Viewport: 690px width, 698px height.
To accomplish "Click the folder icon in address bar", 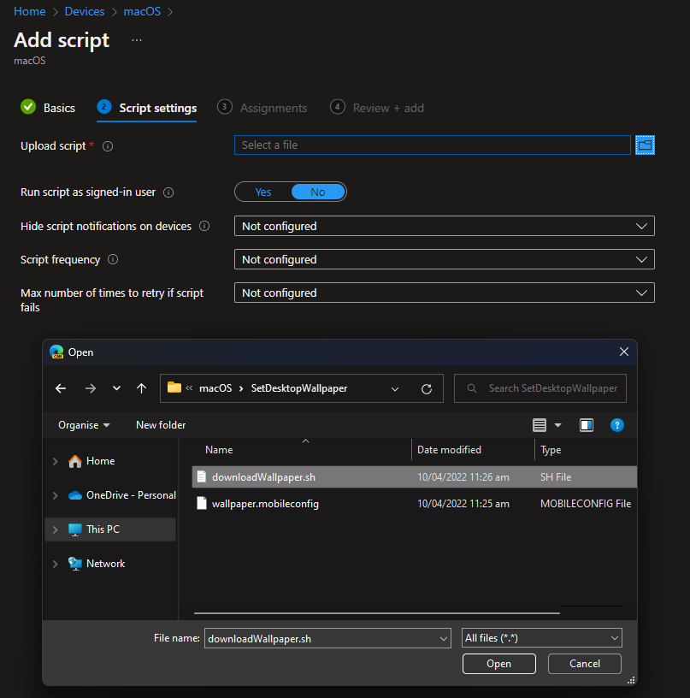I will coord(174,387).
